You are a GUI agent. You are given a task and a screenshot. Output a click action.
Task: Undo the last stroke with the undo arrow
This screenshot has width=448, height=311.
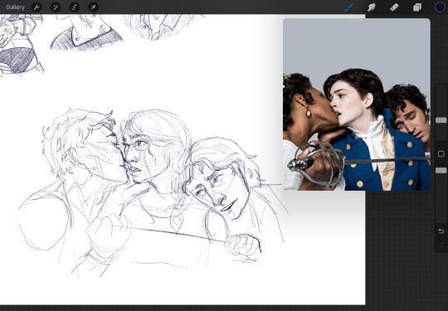[441, 231]
